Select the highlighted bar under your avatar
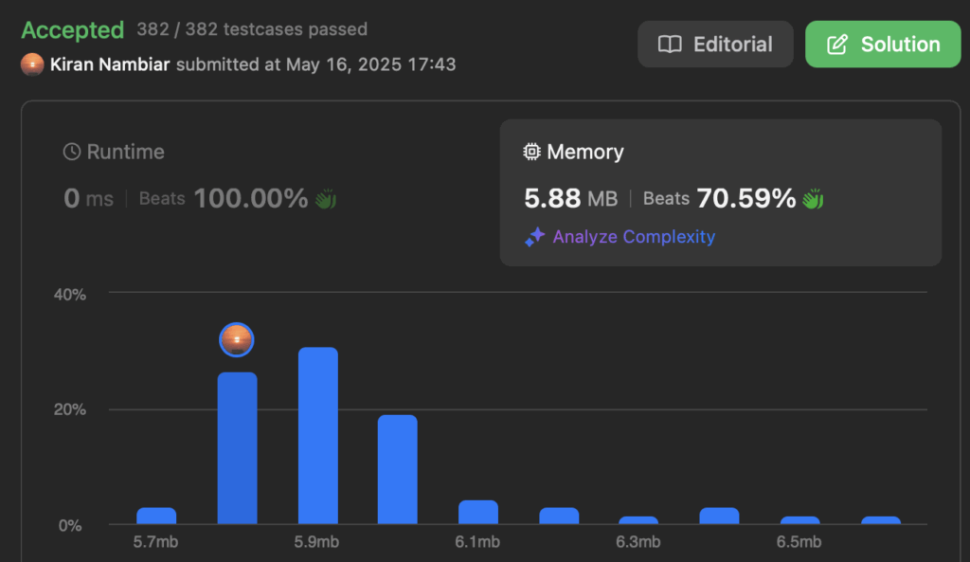Image resolution: width=970 pixels, height=562 pixels. (x=237, y=448)
